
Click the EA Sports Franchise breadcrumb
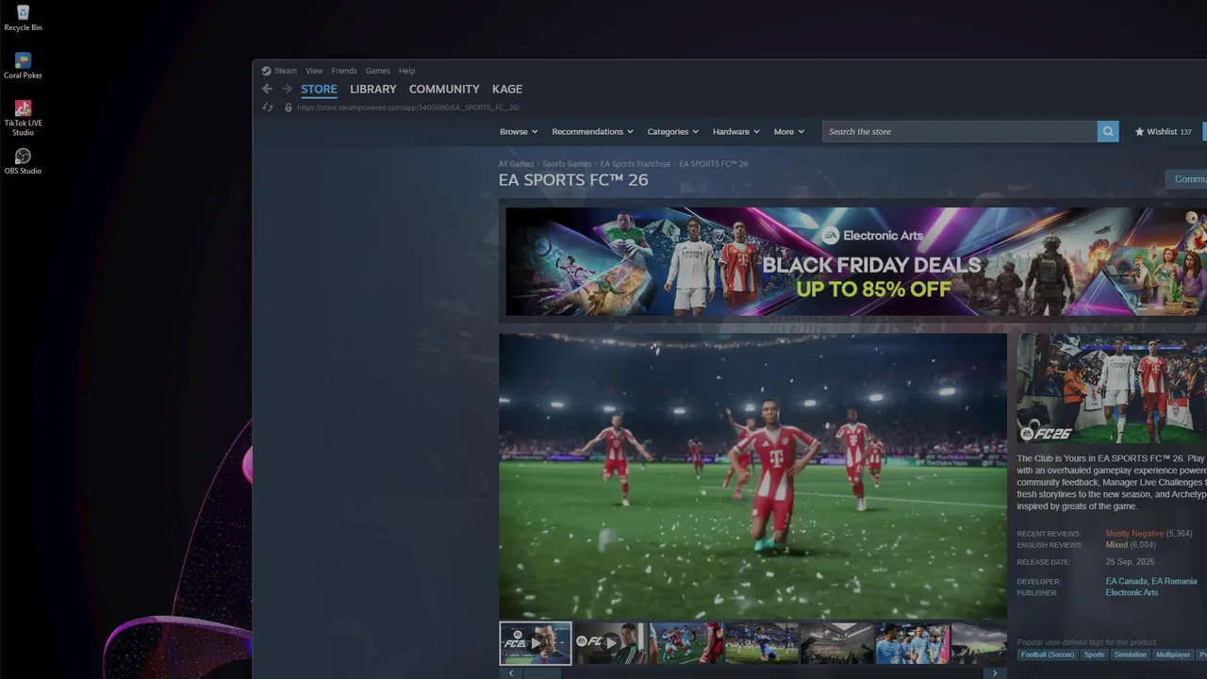pos(635,164)
